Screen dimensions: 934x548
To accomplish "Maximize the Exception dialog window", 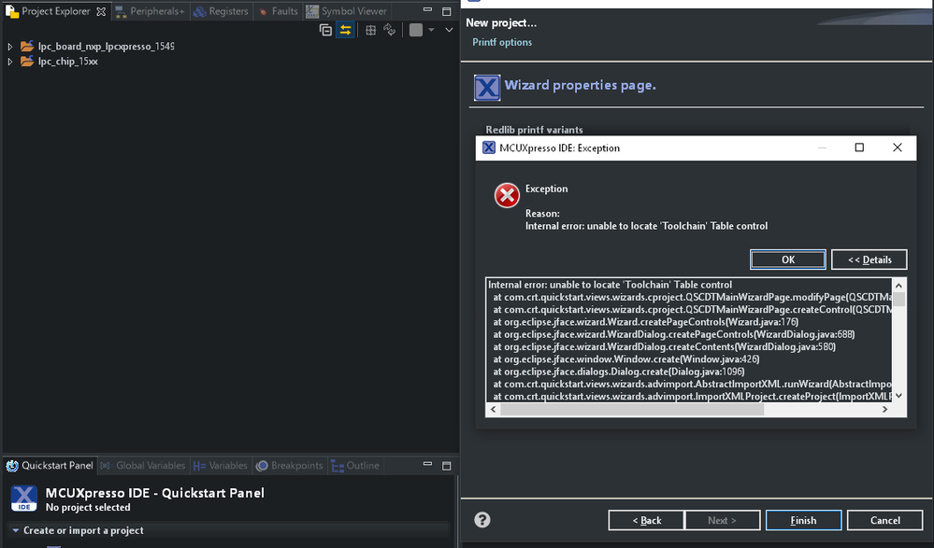I will click(x=859, y=148).
